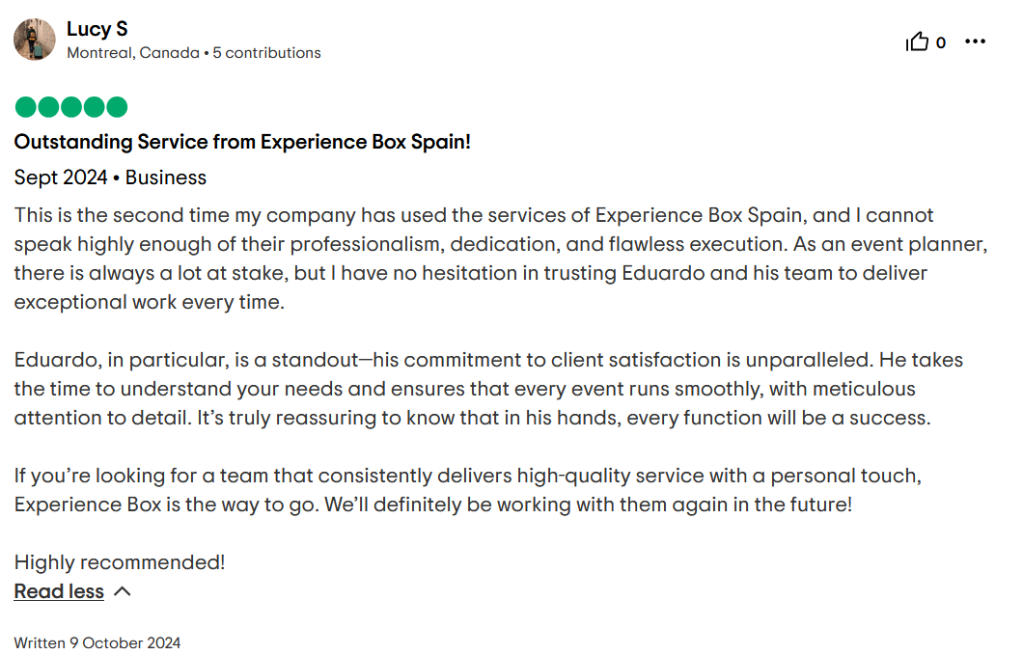Click the paragraph starting 'If you're looking for'
The width and height of the screenshot is (1023, 655).
click(x=463, y=489)
